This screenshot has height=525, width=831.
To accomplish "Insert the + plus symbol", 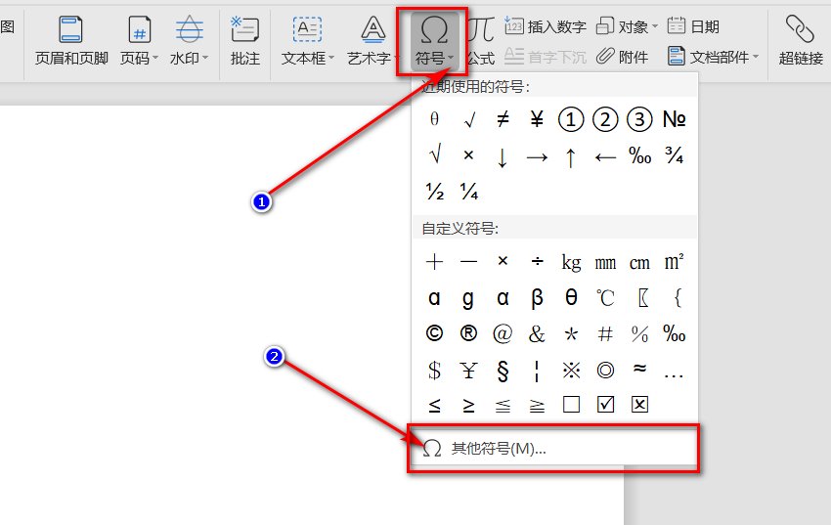I will point(435,262).
